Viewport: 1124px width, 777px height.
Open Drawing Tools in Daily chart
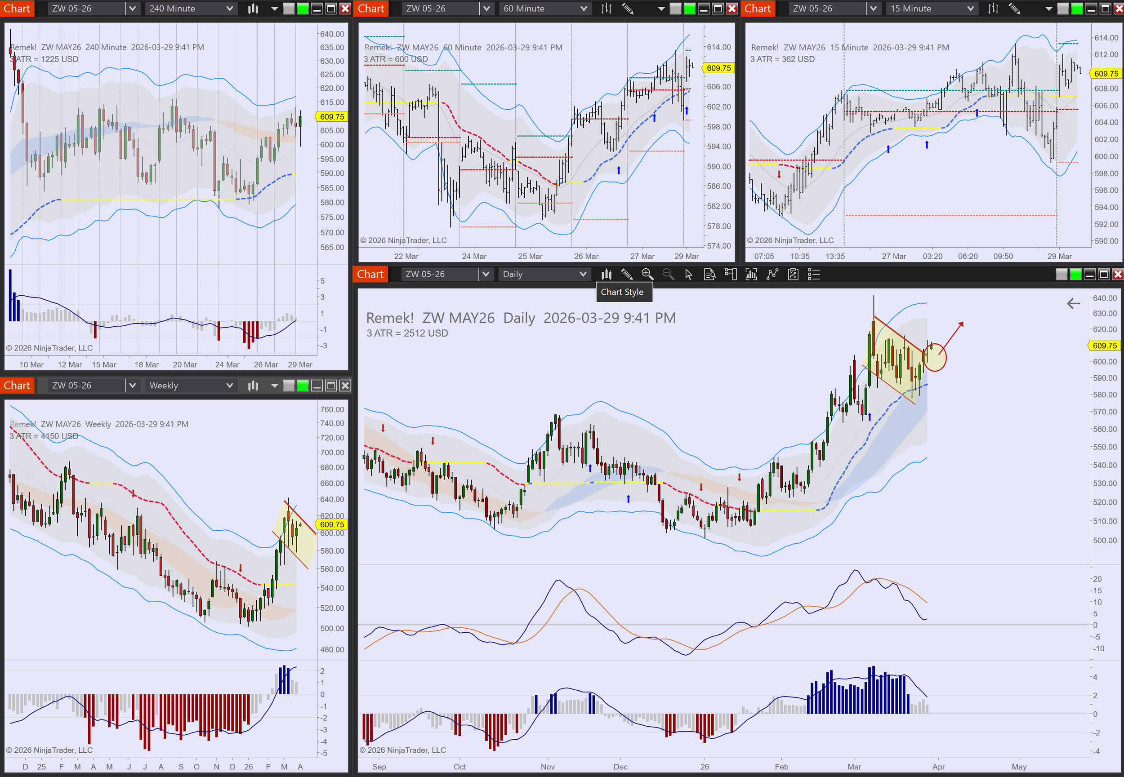tap(627, 275)
